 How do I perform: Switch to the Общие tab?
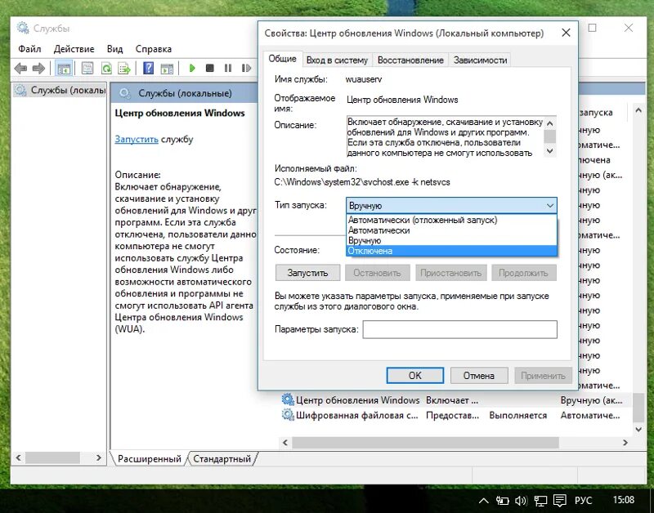click(x=282, y=59)
